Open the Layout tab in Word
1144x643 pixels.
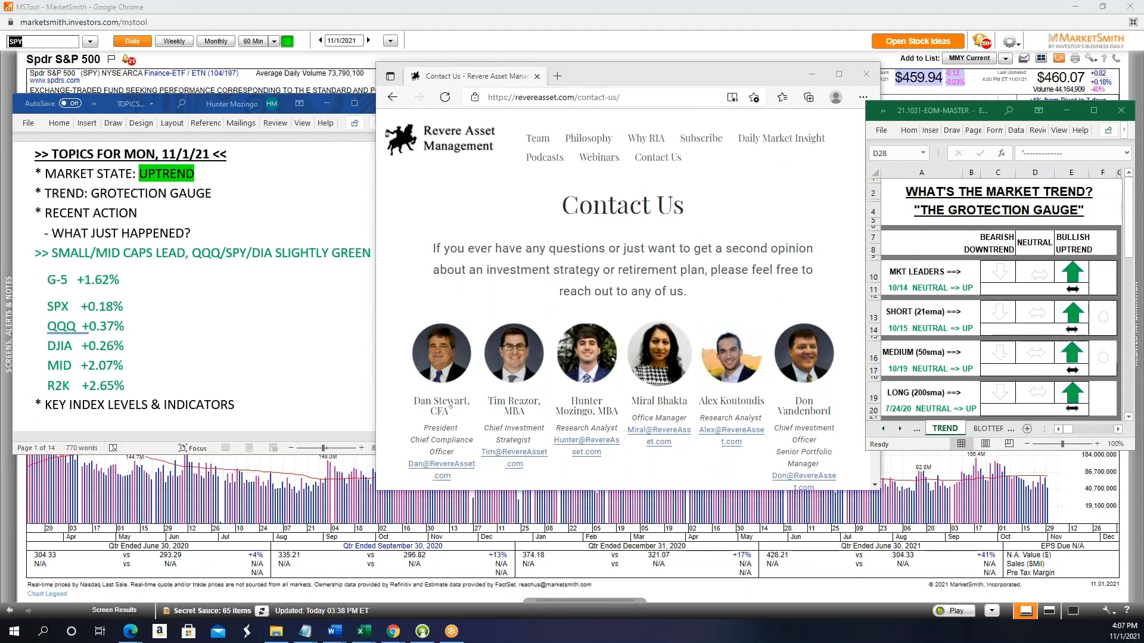(x=172, y=123)
